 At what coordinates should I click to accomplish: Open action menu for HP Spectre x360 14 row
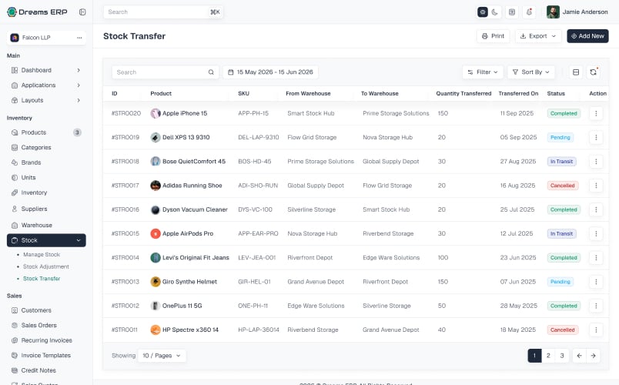tap(596, 330)
